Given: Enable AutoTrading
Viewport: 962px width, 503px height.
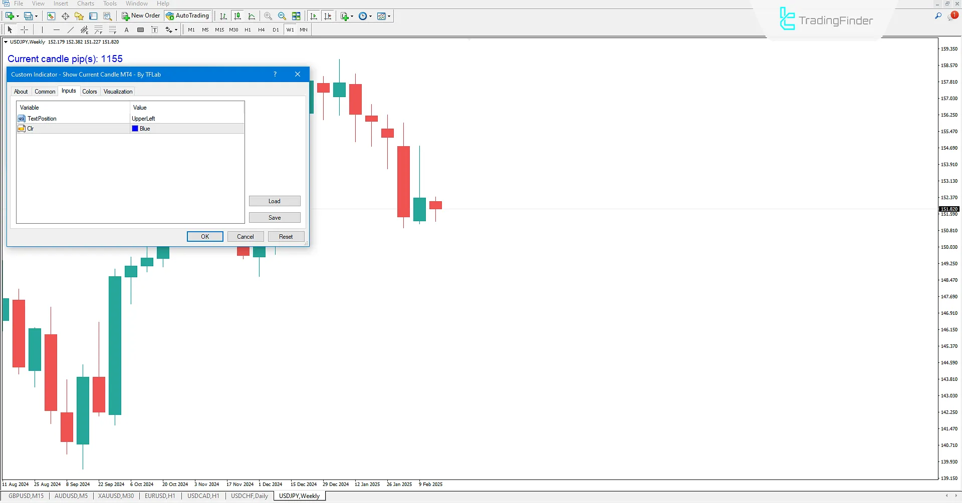Looking at the screenshot, I should coord(187,16).
